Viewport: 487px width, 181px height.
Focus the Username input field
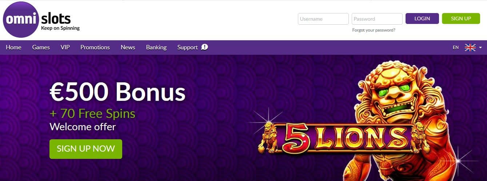(x=323, y=19)
